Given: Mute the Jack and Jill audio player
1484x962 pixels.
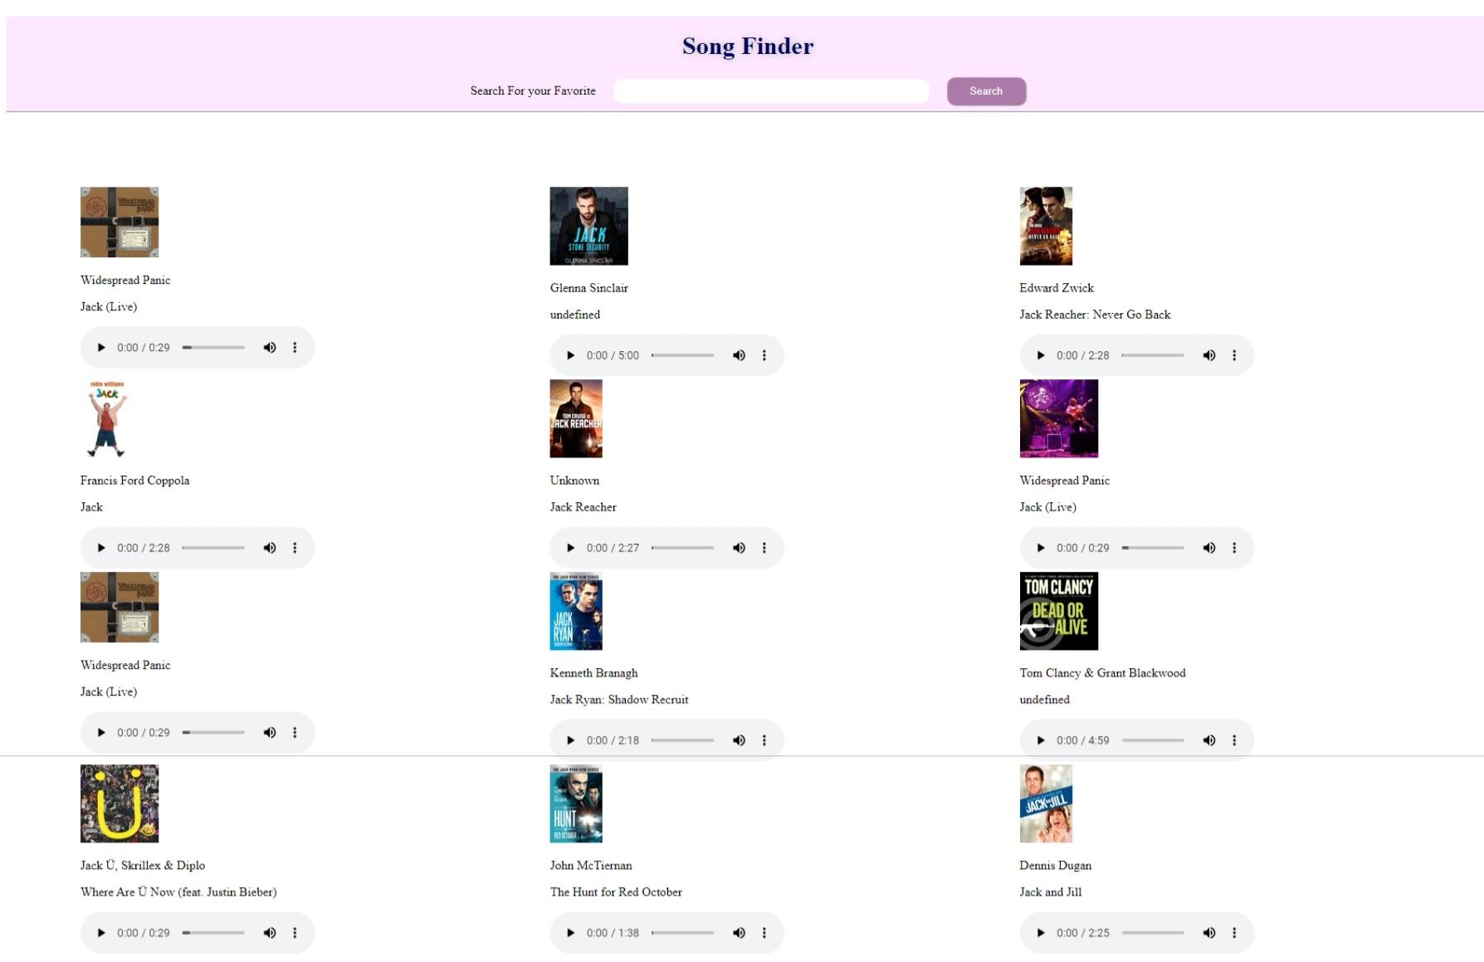Looking at the screenshot, I should 1208,933.
